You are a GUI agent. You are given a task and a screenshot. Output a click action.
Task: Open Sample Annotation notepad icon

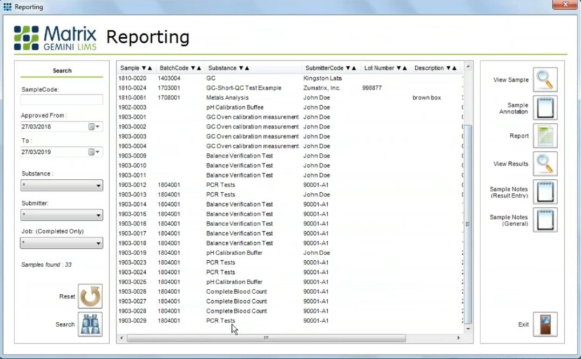[545, 108]
